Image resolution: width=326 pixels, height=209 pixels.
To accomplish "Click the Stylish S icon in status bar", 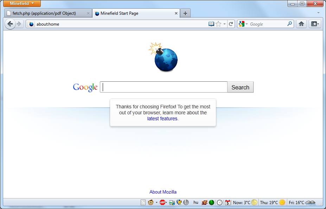I will tap(143, 202).
